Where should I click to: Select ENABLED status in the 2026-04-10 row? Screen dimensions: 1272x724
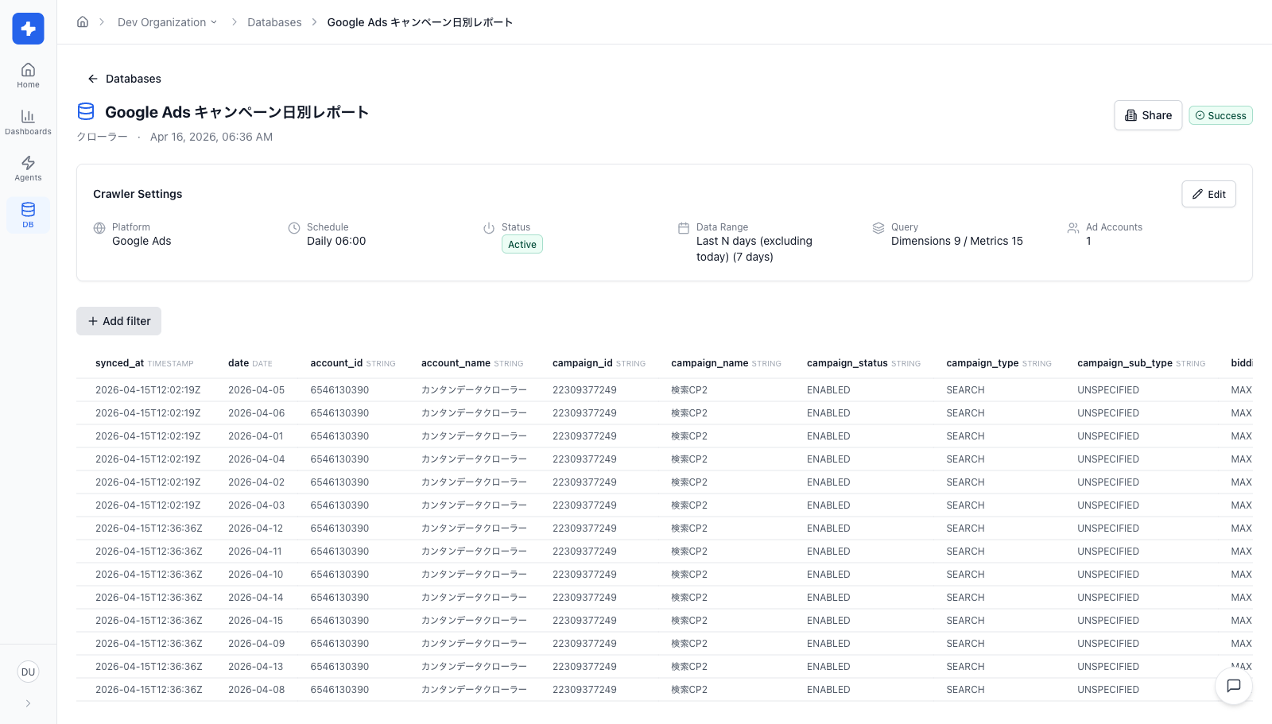828,575
